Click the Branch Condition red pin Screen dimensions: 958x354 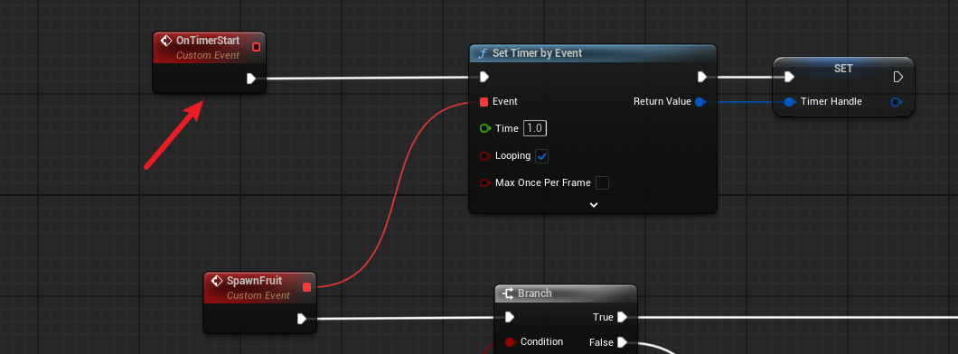coord(511,341)
